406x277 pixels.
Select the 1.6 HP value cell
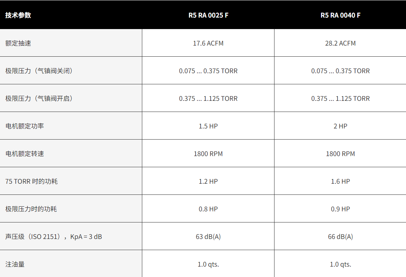[340, 181]
